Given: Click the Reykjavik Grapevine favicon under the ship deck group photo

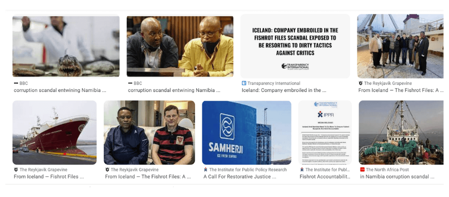Looking at the screenshot, I should coord(361,83).
